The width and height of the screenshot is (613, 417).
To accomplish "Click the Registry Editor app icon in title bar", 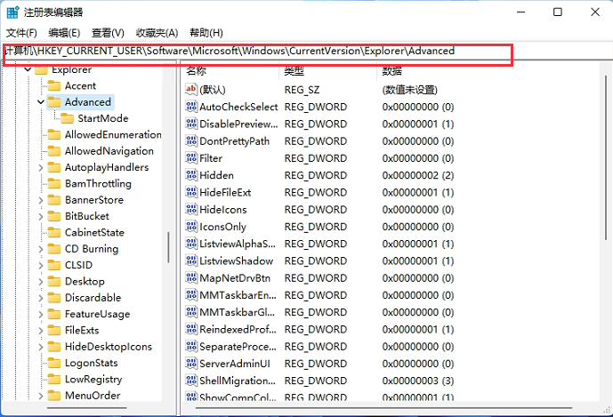I will tap(12, 12).
